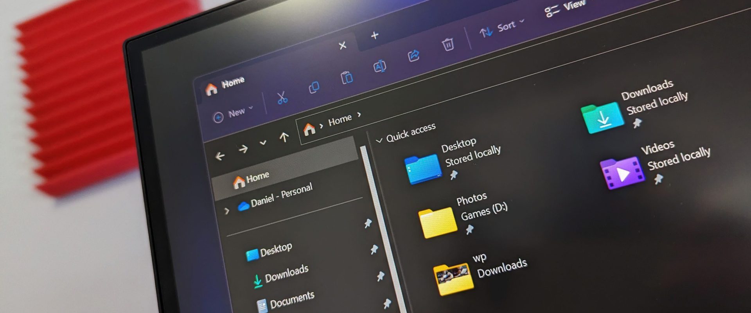This screenshot has height=313, width=751.
Task: Go back with the back arrow
Action: 220,156
